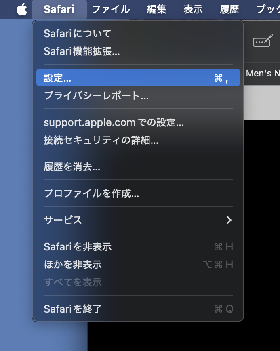Click the compose note toolbar icon

click(x=263, y=41)
